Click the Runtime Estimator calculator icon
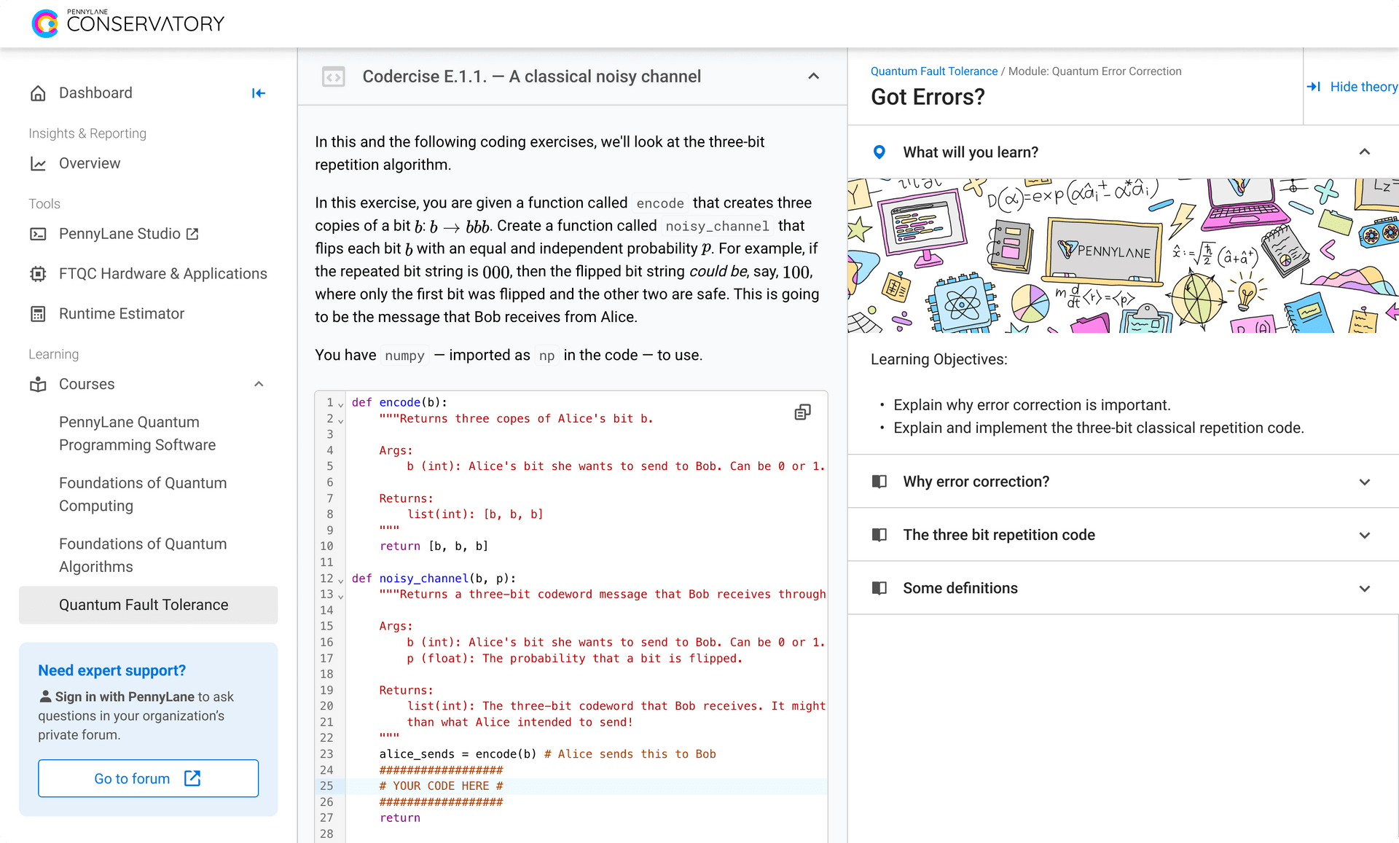The height and width of the screenshot is (843, 1399). (x=39, y=314)
